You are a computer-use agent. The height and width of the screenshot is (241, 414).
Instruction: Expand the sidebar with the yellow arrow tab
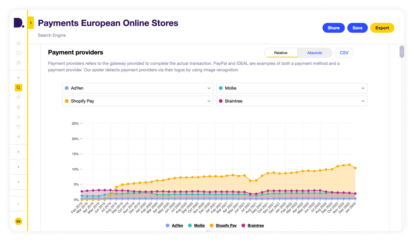[x=31, y=23]
